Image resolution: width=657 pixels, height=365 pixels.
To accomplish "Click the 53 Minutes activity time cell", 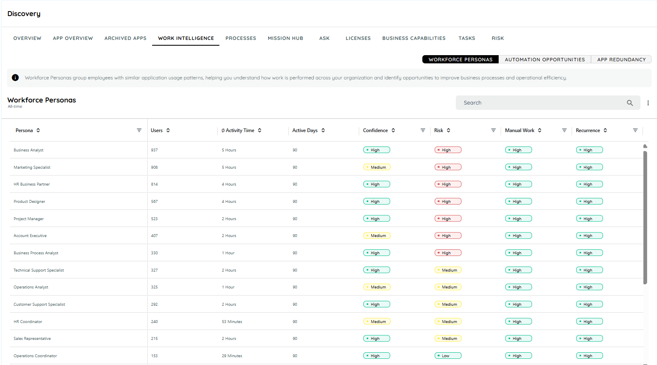I will (x=232, y=322).
